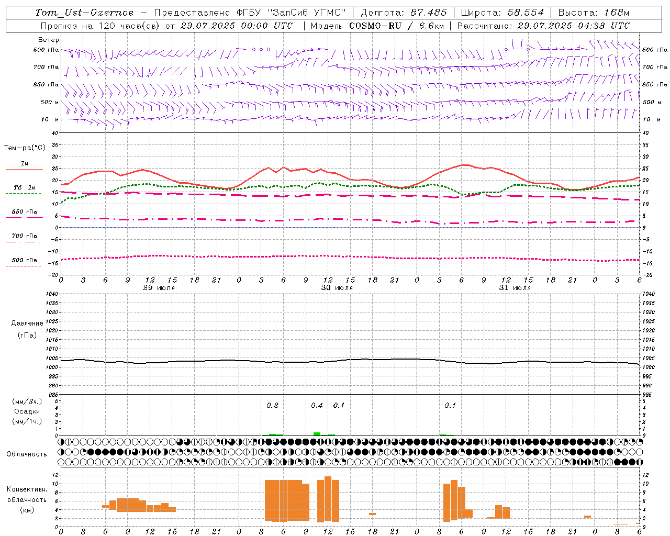Click the Td 2м dew point legend entry
The image size is (670, 536).
tap(24, 187)
